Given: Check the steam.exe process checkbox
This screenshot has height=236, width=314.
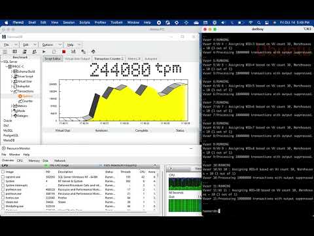Looking at the screenshot, I should tap(3, 202).
